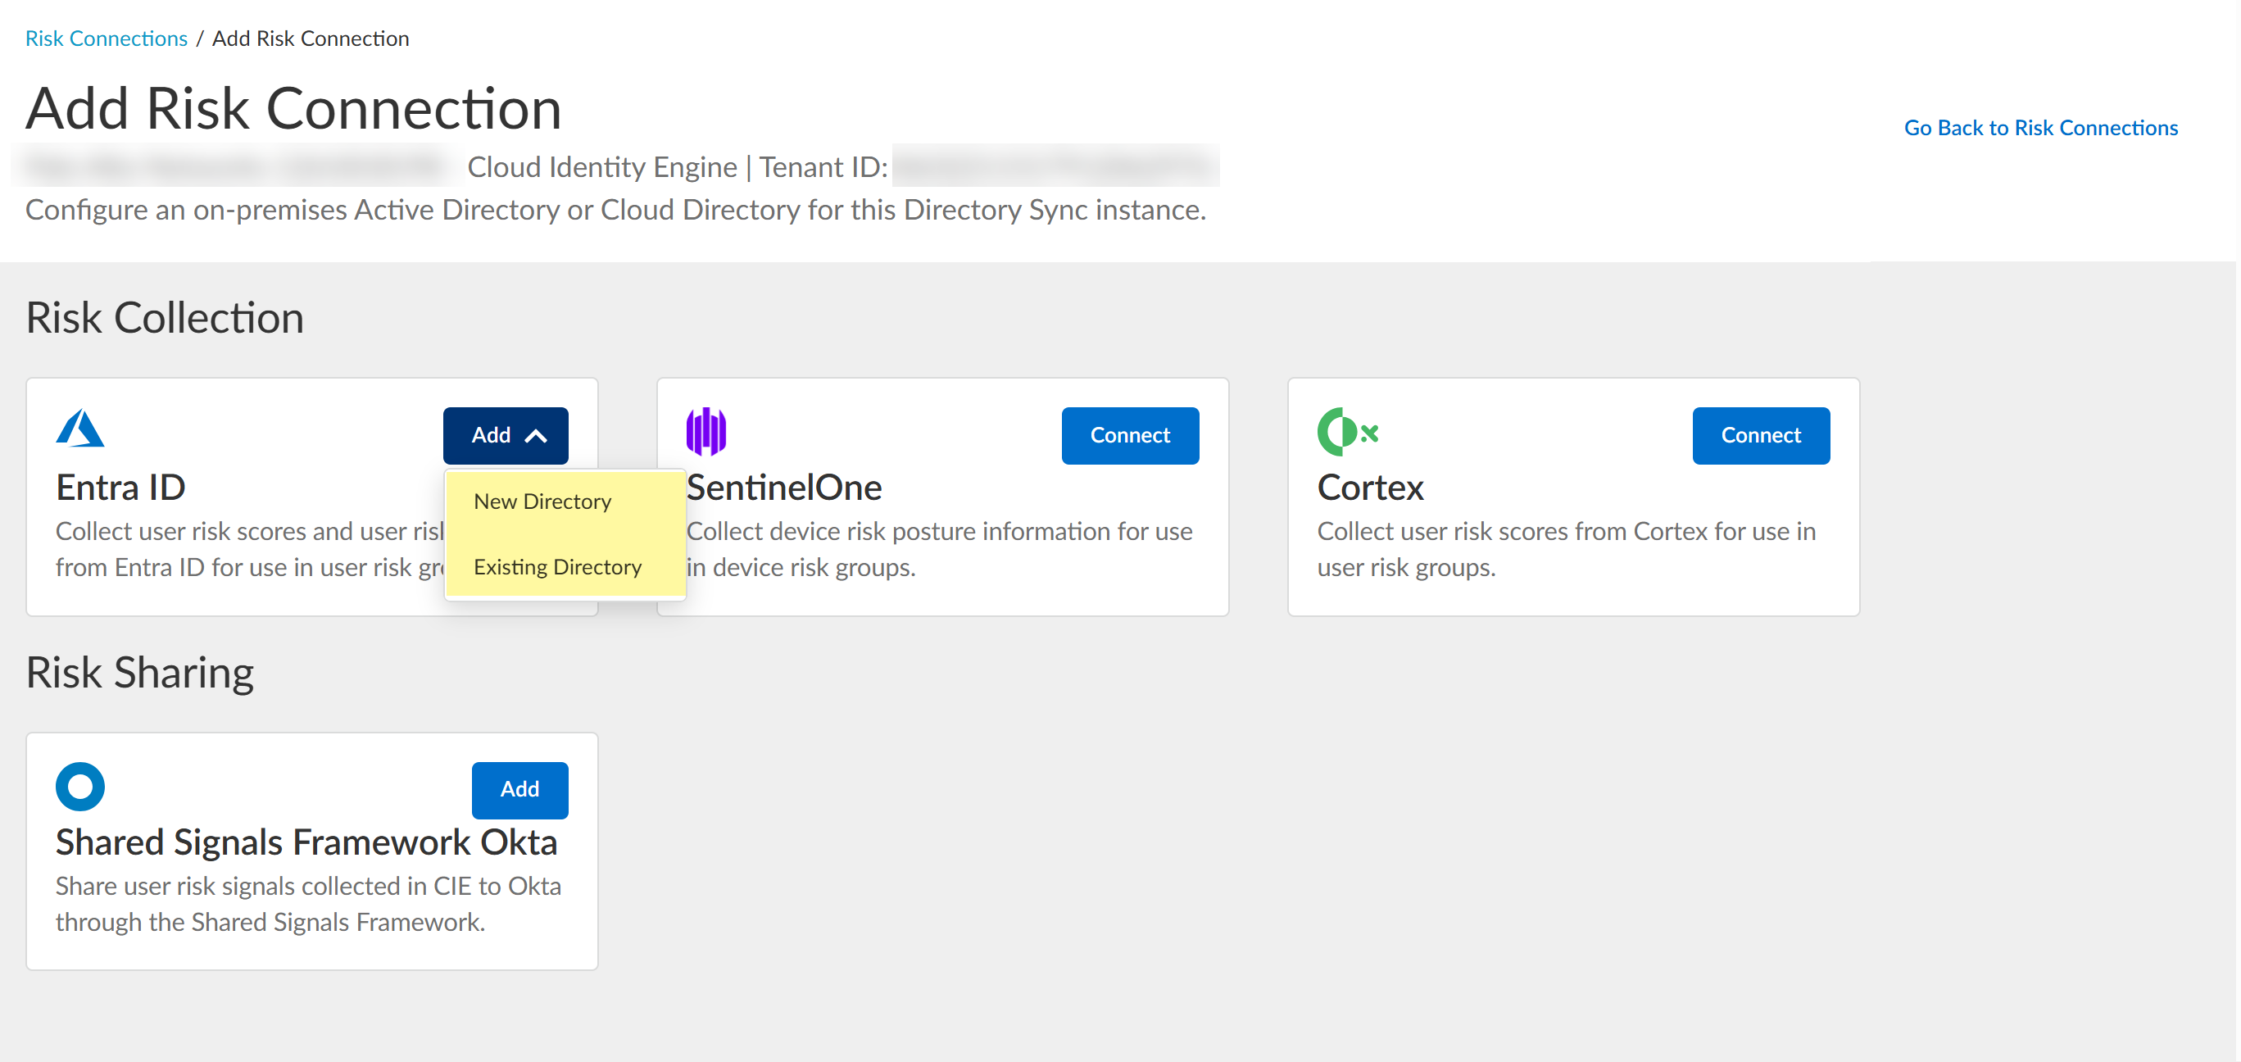Click the Risk Collection section heading
This screenshot has height=1062, width=2241.
(166, 317)
